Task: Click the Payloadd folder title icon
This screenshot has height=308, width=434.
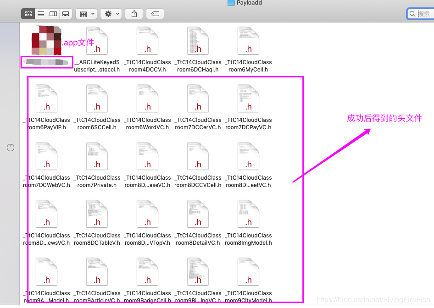Action: [231, 2]
